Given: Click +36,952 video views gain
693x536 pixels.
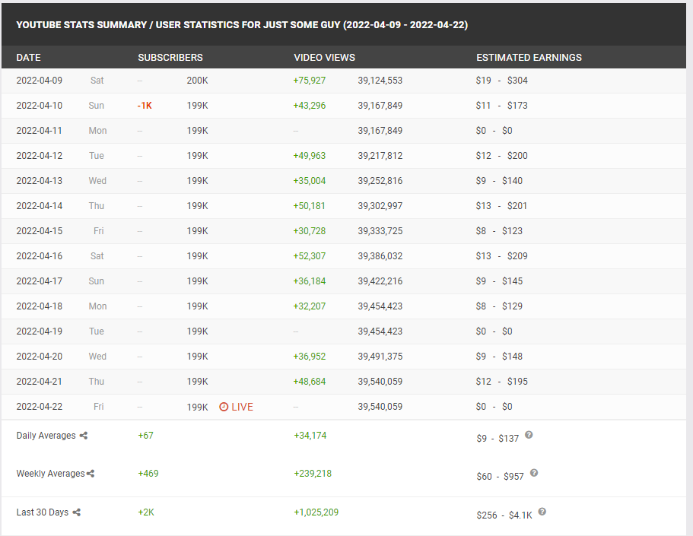Looking at the screenshot, I should 310,357.
